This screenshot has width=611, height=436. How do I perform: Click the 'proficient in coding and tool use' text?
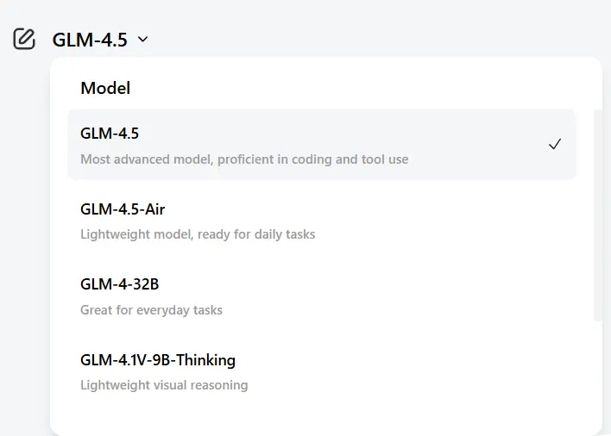(x=313, y=159)
